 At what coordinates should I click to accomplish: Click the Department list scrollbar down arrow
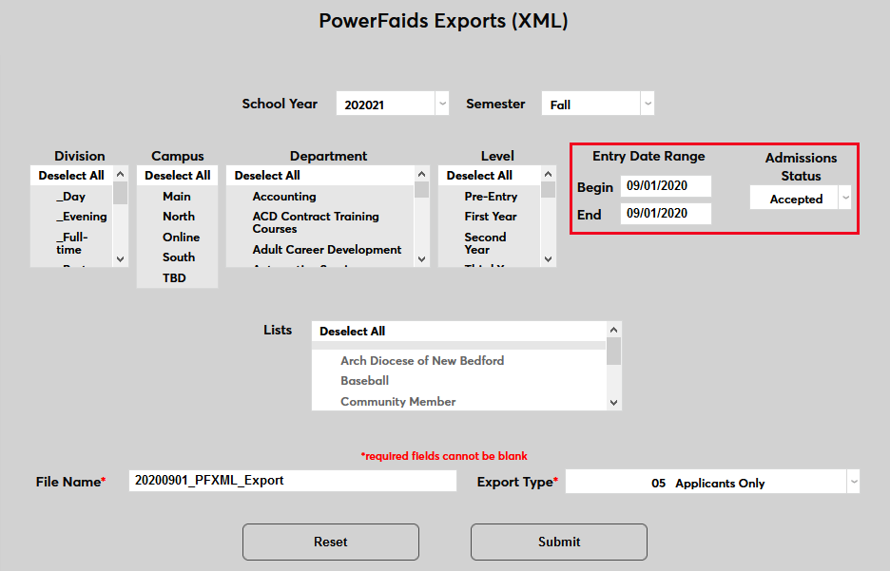tap(421, 257)
